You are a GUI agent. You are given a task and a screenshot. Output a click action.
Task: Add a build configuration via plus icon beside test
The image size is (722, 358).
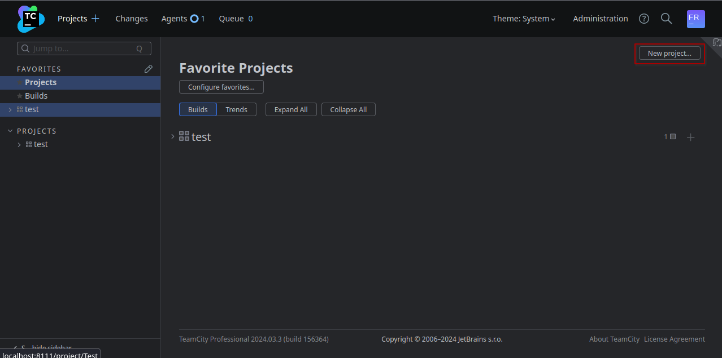click(x=690, y=136)
